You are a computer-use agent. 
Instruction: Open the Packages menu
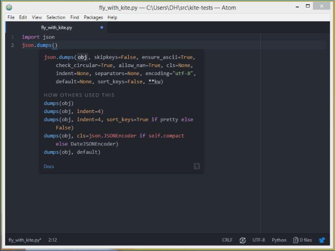click(93, 17)
